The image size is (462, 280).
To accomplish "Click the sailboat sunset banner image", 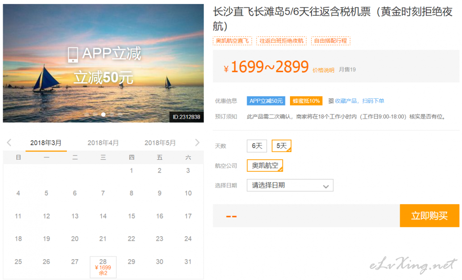I will tap(103, 63).
